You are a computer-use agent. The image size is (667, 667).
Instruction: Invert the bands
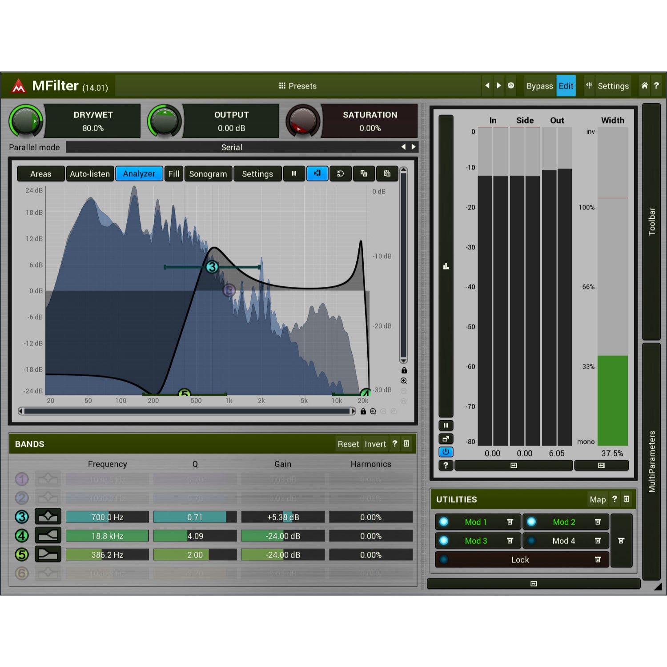point(375,444)
